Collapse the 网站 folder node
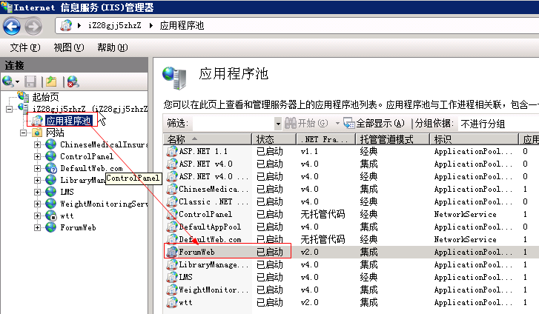Viewport: 539px width, 314px height. tap(24, 133)
